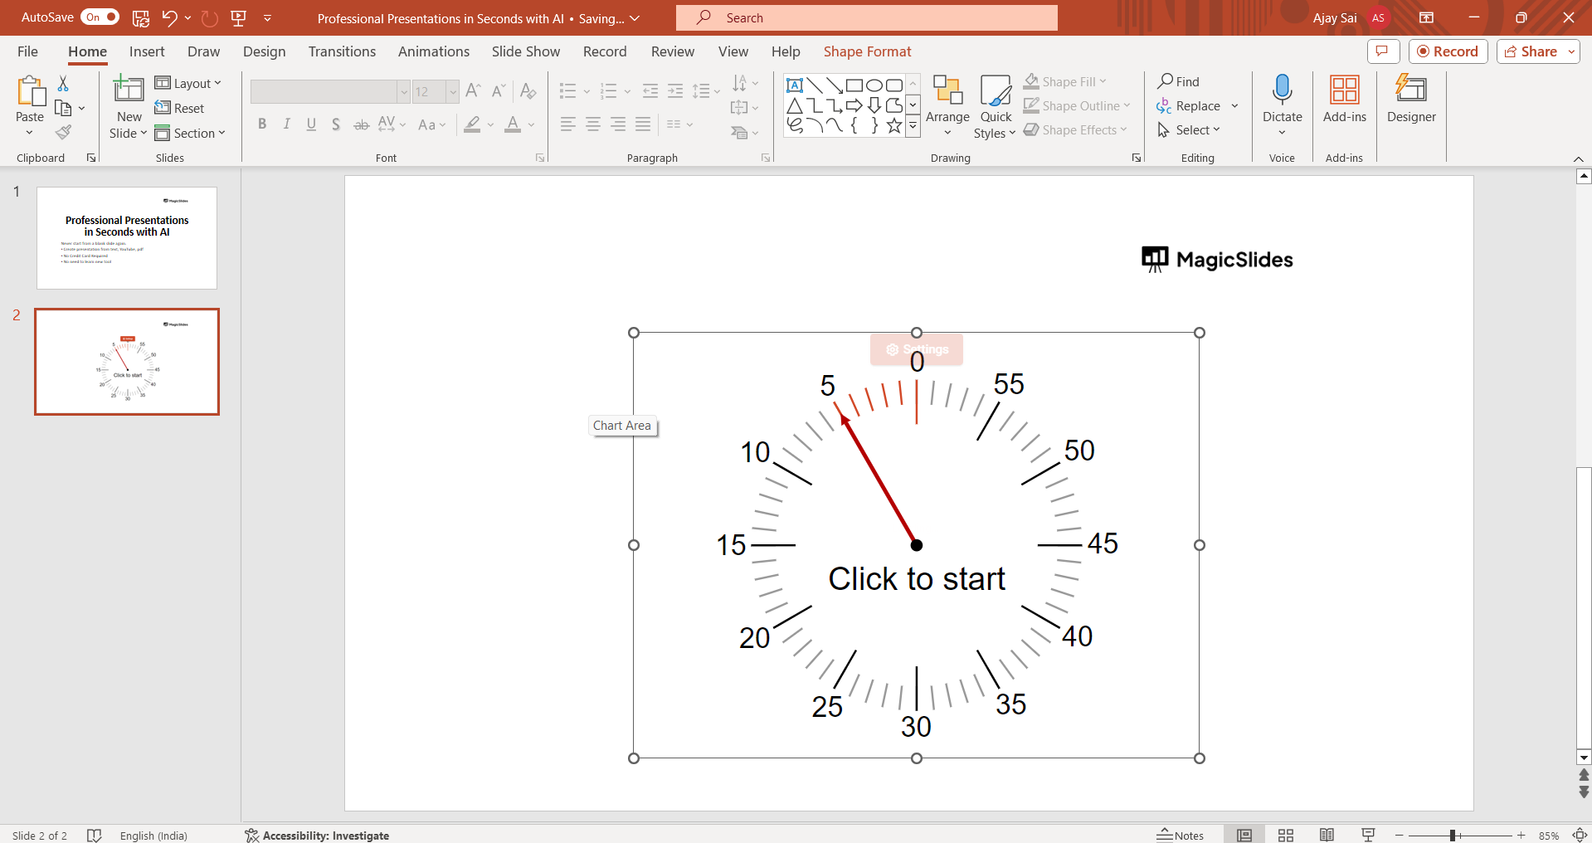Click the Fit slide to window icon
The height and width of the screenshot is (843, 1592).
pos(1580,836)
